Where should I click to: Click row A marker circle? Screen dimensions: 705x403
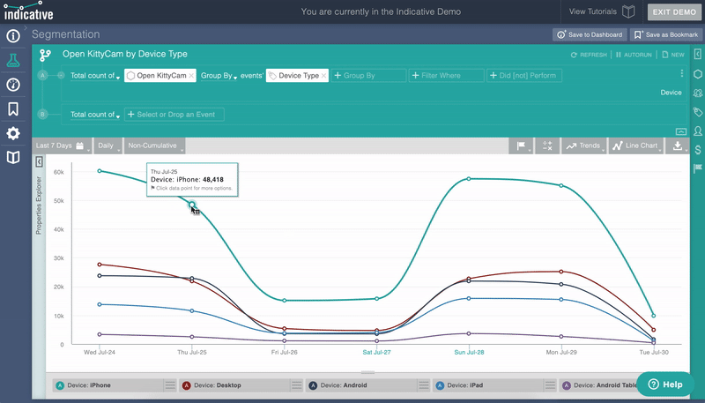click(x=42, y=76)
